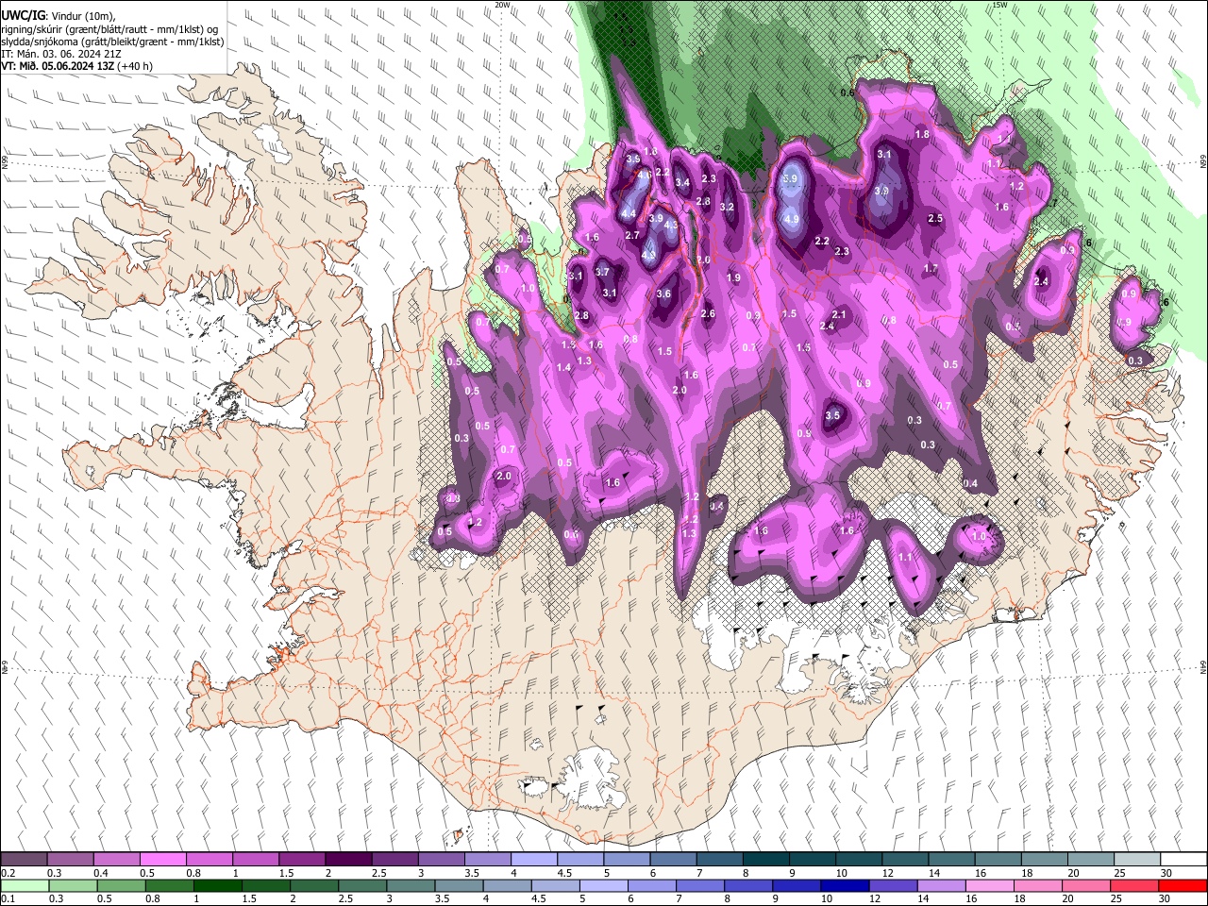
Task: Click the 1.9 snowfall value on the map
Action: pos(734,277)
